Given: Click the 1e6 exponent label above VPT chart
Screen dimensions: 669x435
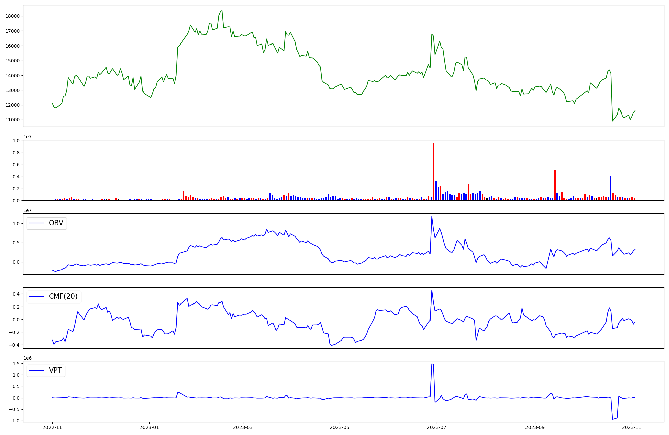Looking at the screenshot, I should (x=27, y=358).
